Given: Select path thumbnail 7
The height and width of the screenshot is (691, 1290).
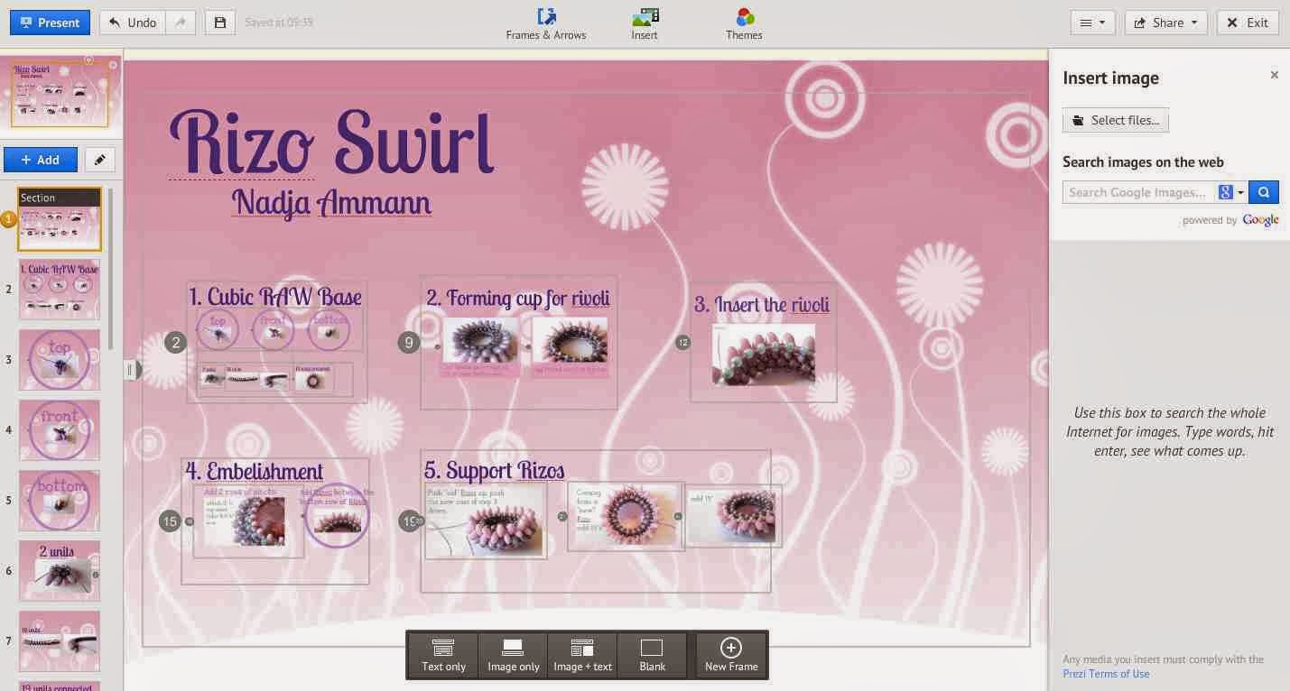Looking at the screenshot, I should [x=60, y=641].
